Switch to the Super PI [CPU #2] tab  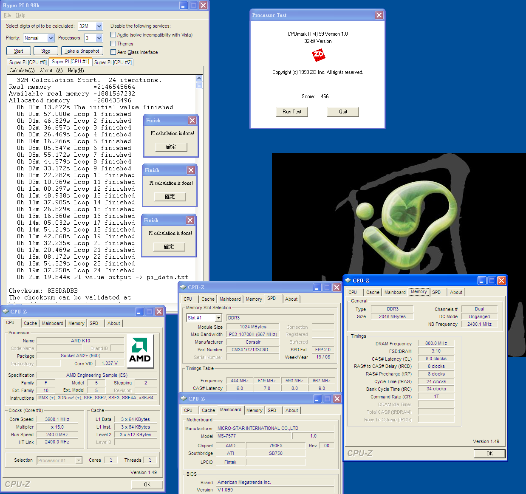113,62
